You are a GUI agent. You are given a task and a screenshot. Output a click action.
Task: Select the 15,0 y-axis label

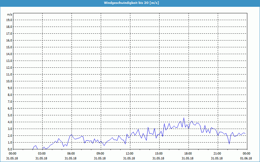click(x=9, y=47)
